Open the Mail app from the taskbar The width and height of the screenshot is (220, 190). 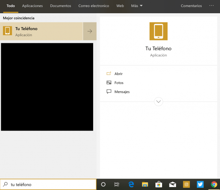[x=173, y=184]
